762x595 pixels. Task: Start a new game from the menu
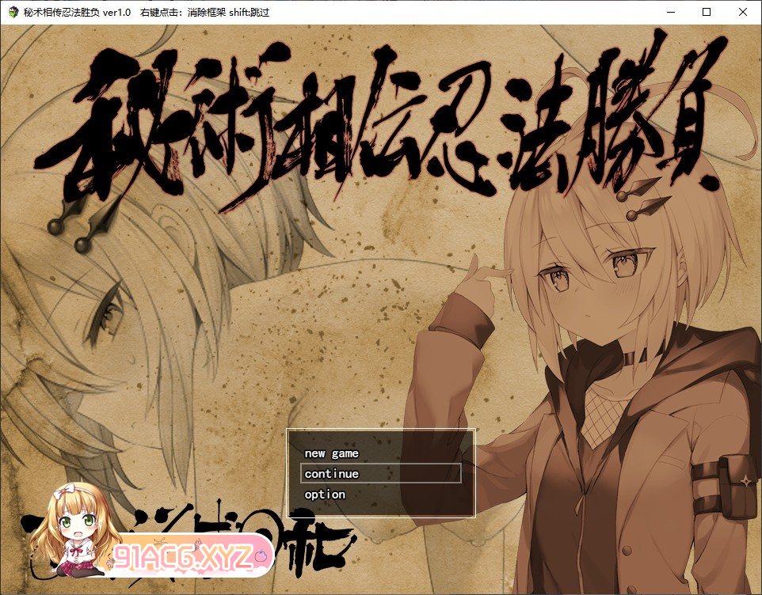tap(331, 453)
